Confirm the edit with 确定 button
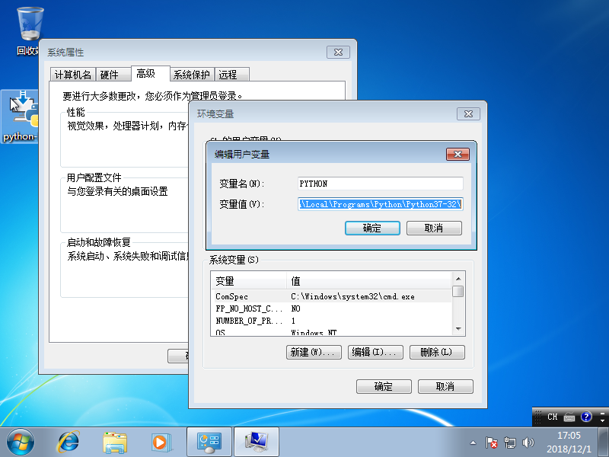This screenshot has width=609, height=457. pos(372,228)
